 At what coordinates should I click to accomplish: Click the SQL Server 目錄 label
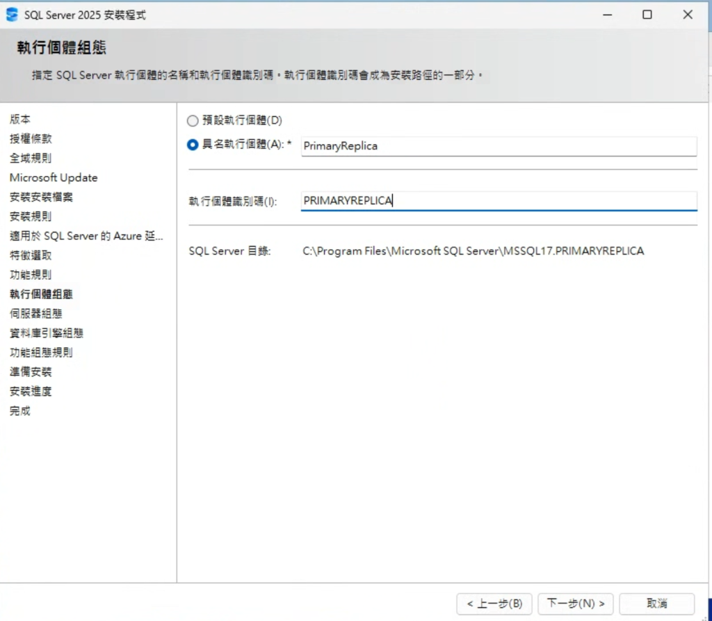click(x=229, y=251)
